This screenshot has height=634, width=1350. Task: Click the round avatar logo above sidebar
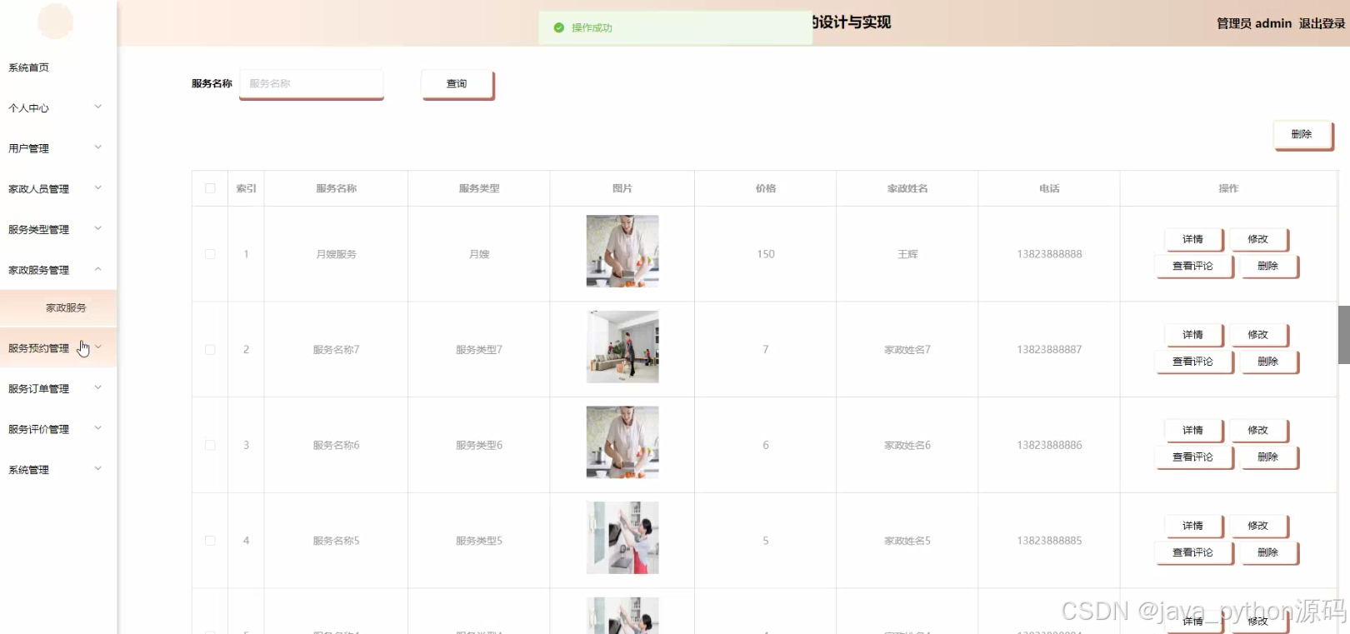(56, 21)
